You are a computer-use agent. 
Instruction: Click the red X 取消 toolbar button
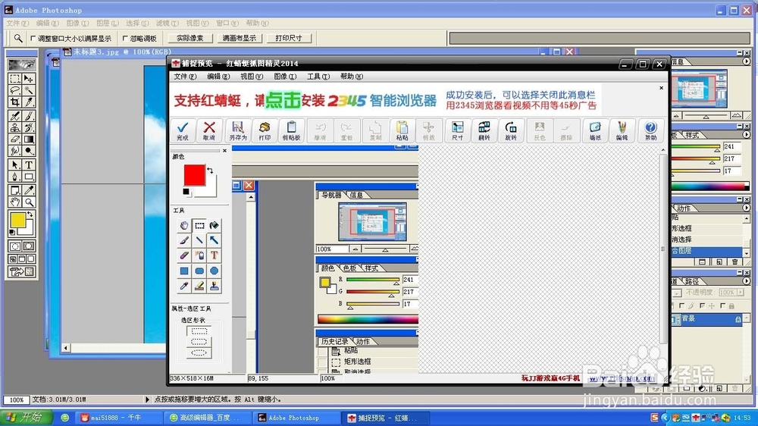[209, 130]
